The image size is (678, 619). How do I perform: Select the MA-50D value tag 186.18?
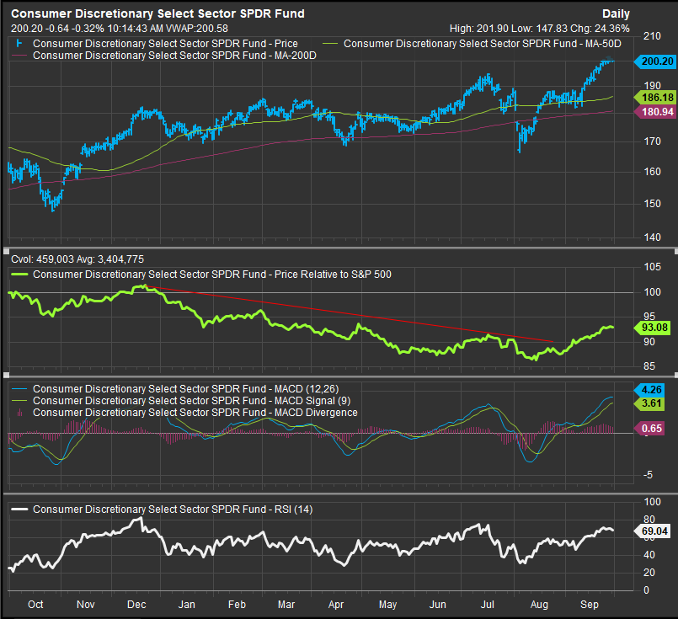coord(655,98)
